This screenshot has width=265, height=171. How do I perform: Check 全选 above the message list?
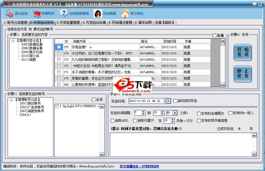click(x=214, y=36)
